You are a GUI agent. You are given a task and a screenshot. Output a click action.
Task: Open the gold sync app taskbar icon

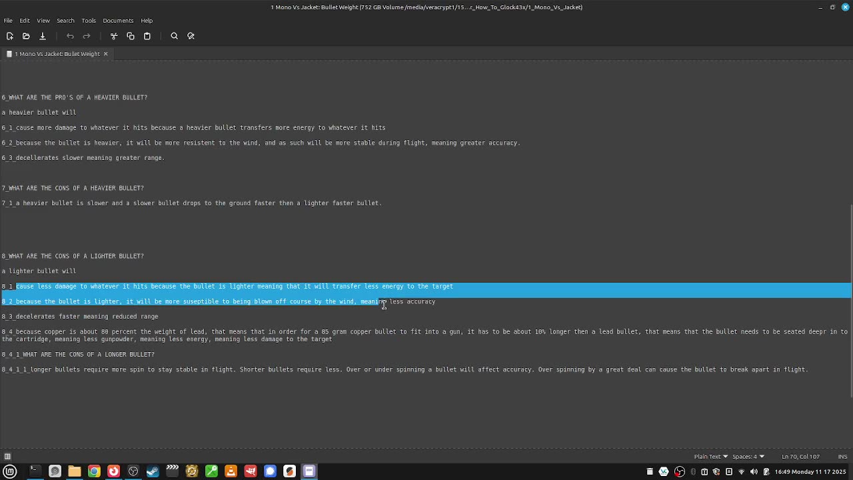[192, 471]
